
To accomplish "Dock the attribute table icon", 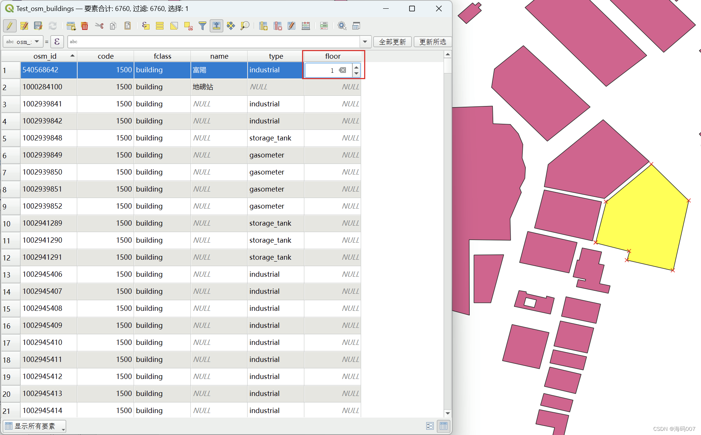I will point(356,26).
